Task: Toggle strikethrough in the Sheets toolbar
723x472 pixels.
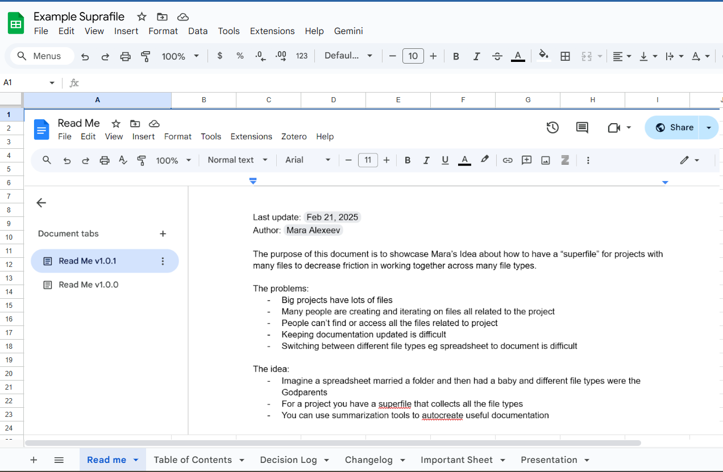Action: 497,56
